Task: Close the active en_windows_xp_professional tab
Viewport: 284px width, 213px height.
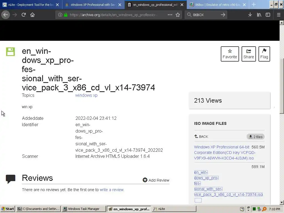Action: click(182, 5)
